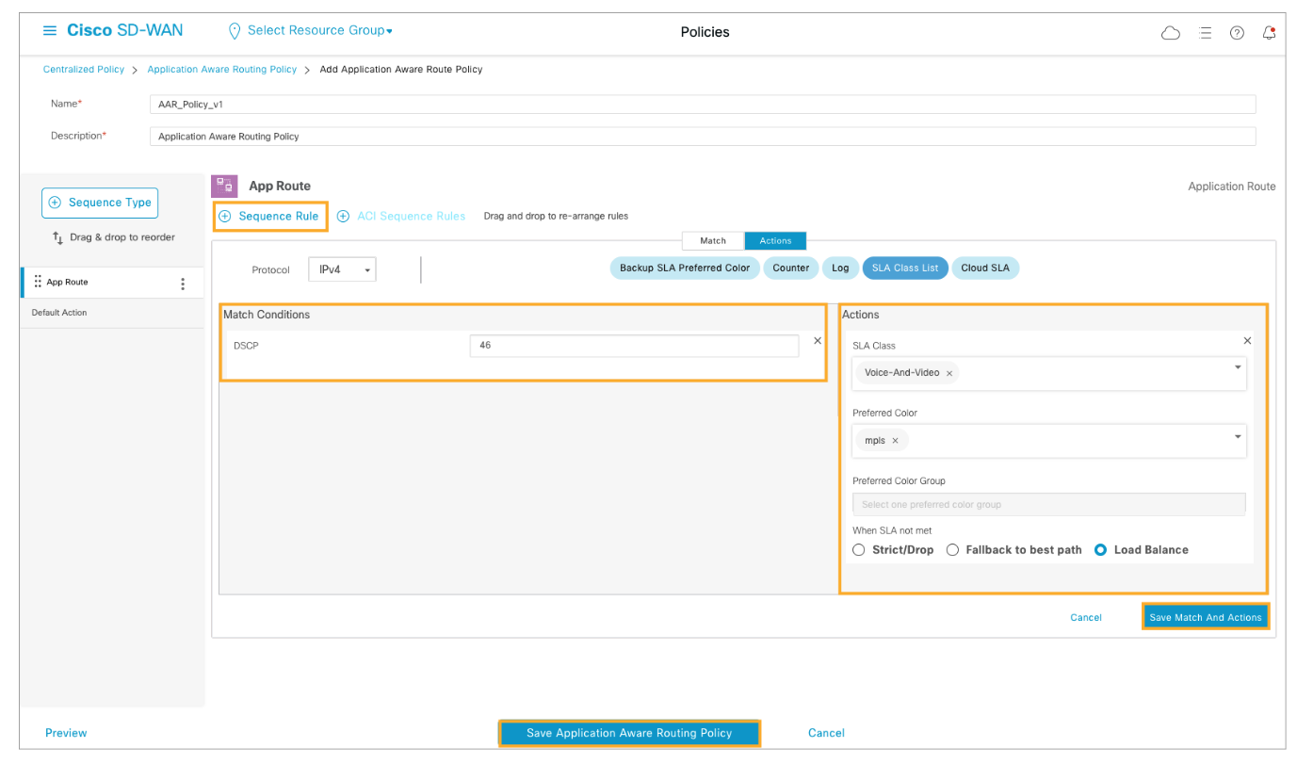
Task: Select the Load Balance radio option
Action: 1100,550
